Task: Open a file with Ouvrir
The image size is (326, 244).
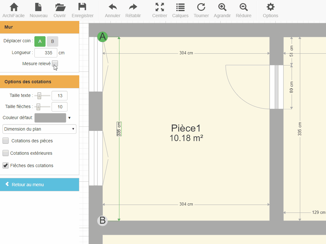Action: 60,10
